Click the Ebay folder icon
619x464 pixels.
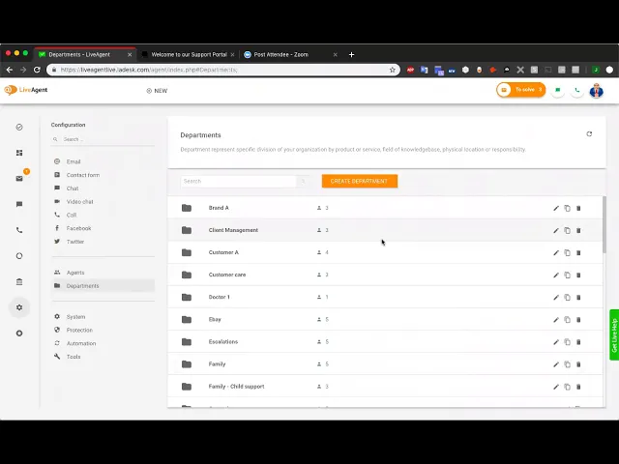[x=187, y=320]
